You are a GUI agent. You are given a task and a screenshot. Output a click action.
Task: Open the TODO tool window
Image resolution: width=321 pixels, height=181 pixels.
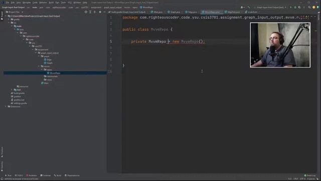coord(19,175)
